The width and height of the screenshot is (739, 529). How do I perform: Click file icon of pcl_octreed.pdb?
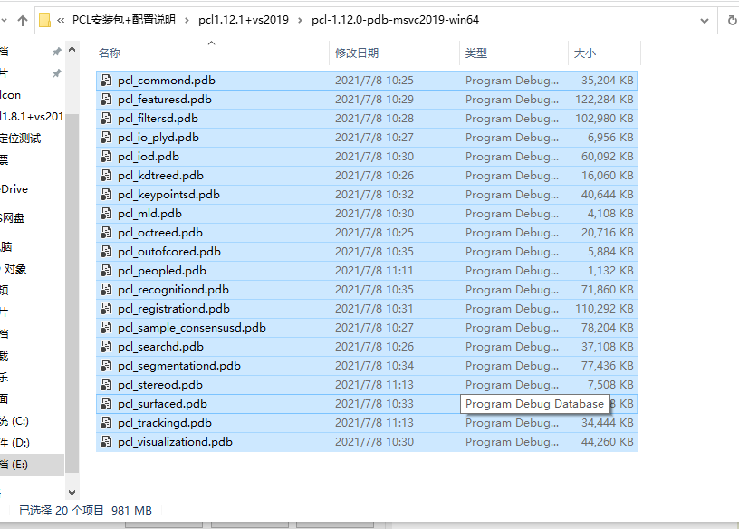[106, 233]
